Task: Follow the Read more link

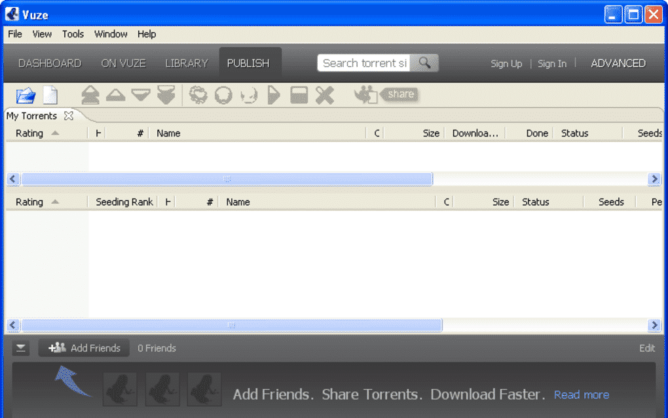Action: pyautogui.click(x=581, y=394)
